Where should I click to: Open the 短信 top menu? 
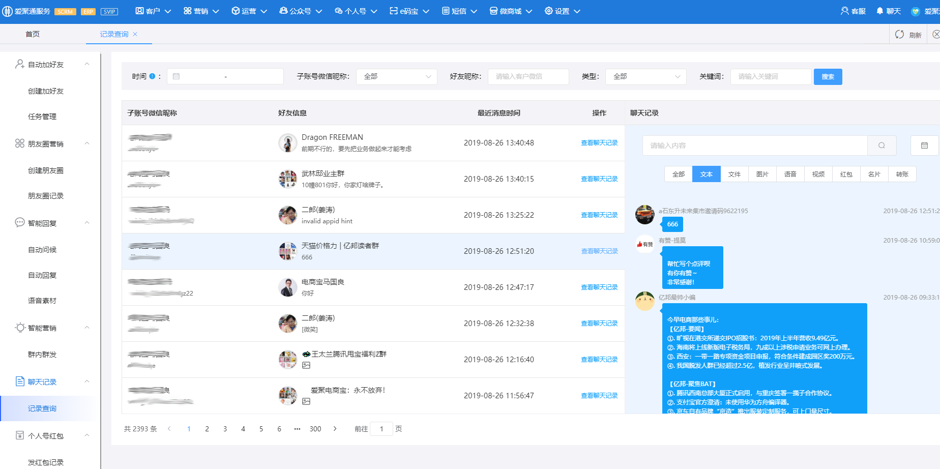(459, 11)
